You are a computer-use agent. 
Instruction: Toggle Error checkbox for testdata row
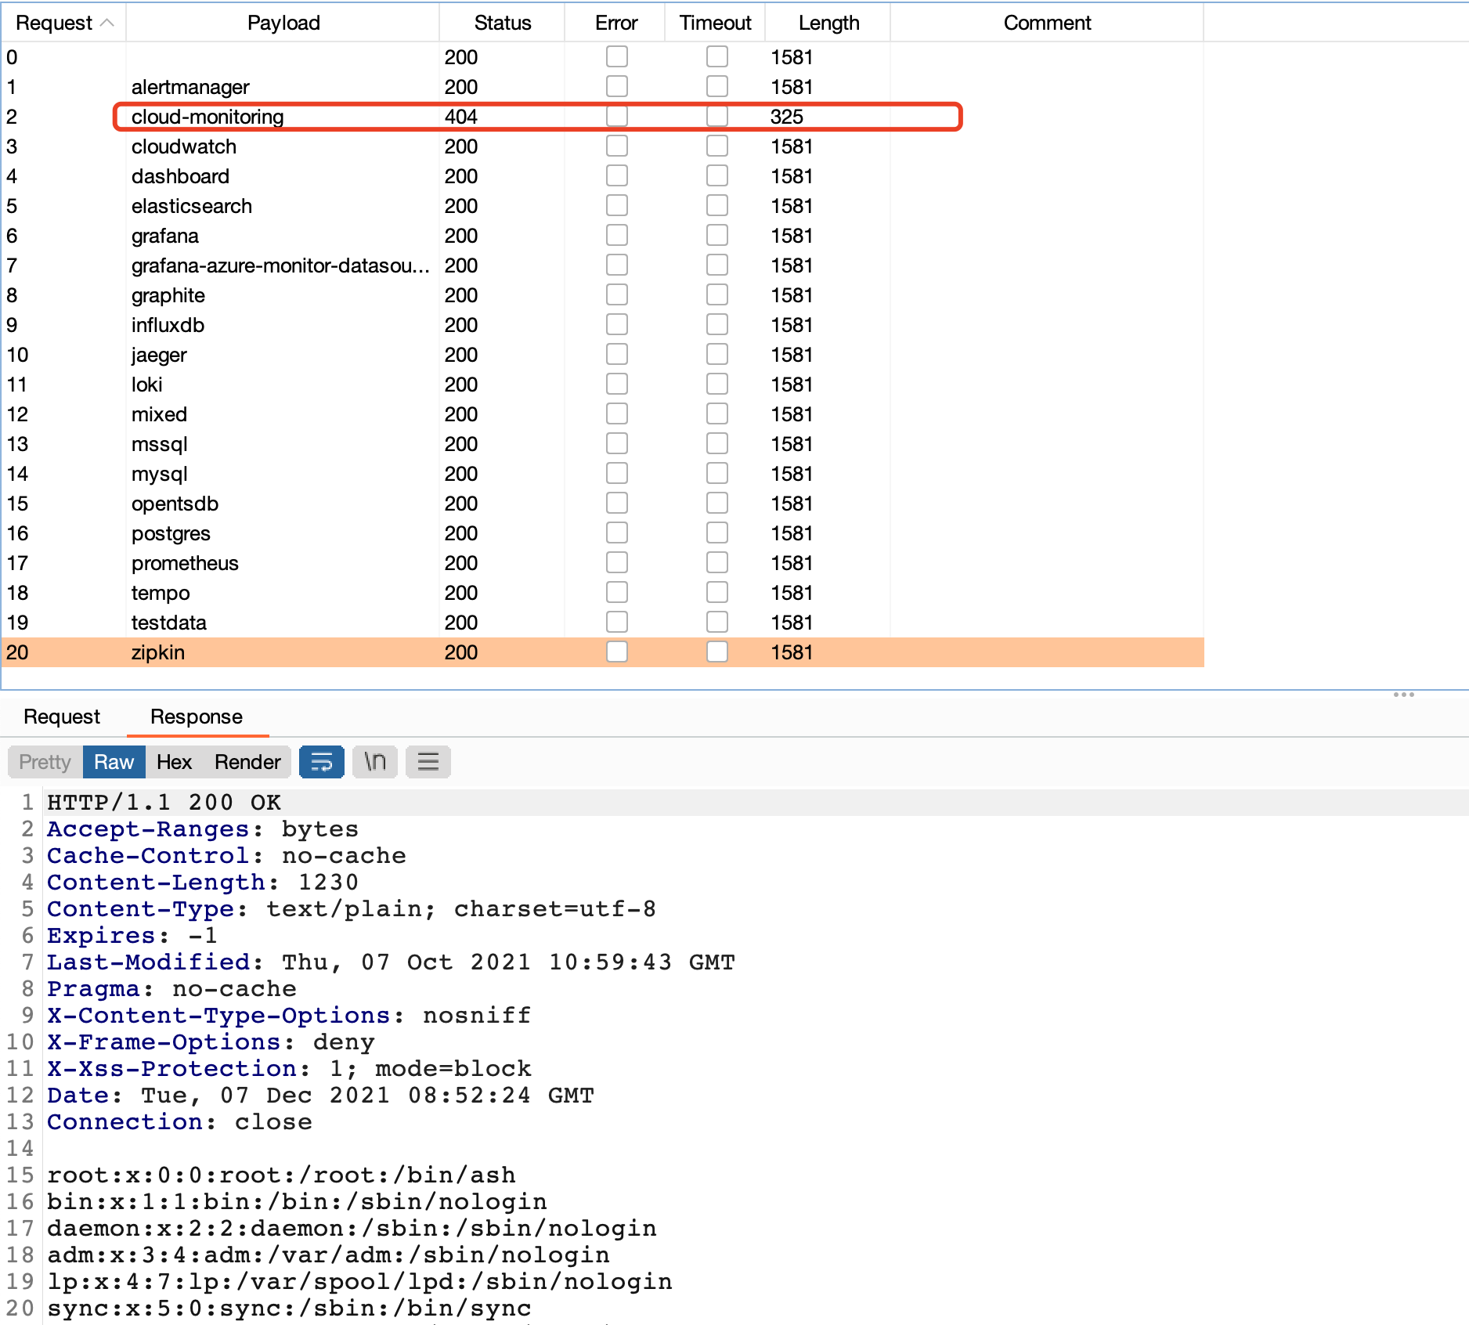coord(617,622)
